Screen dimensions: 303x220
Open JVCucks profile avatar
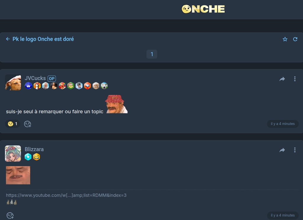[x=13, y=82]
